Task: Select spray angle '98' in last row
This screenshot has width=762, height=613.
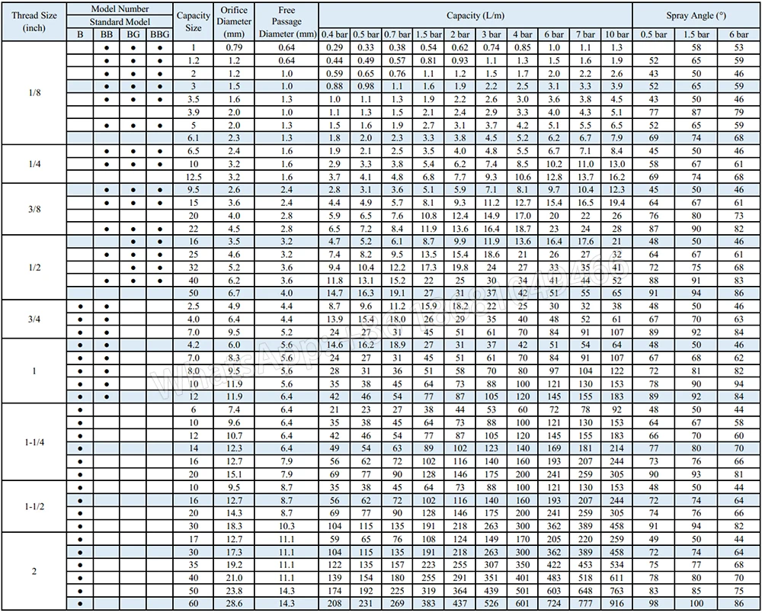Action: coord(654,603)
